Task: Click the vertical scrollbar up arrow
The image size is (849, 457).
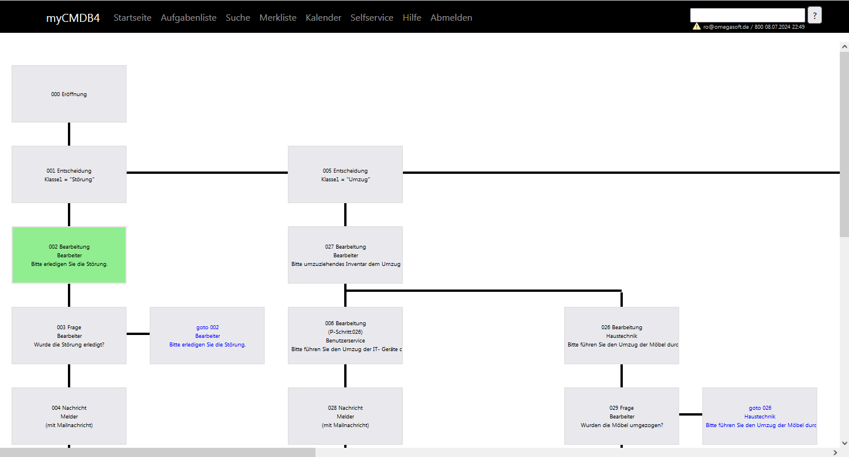Action: tap(844, 46)
